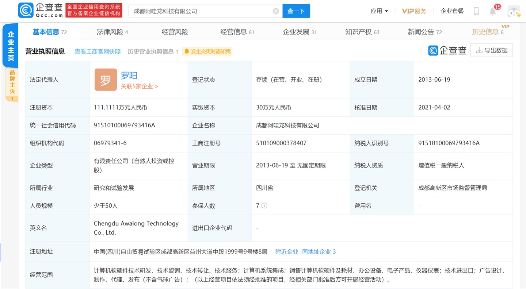The image size is (526, 289).
Task: Open 历史营业执照信息 section
Action: click(152, 51)
